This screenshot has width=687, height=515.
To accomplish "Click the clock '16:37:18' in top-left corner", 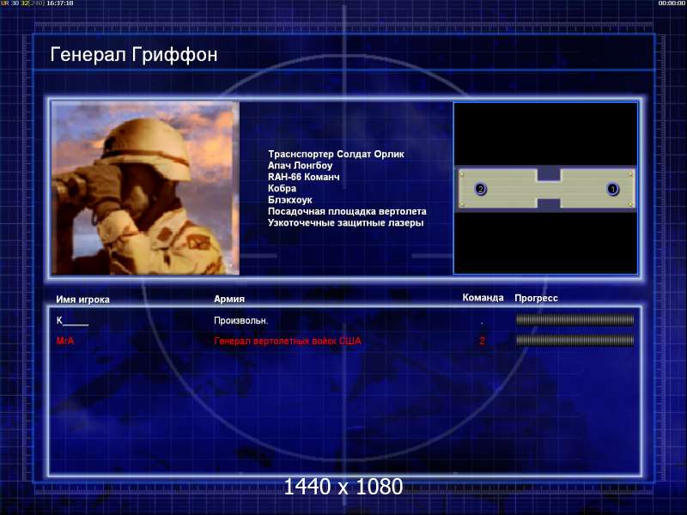I will 59,3.
